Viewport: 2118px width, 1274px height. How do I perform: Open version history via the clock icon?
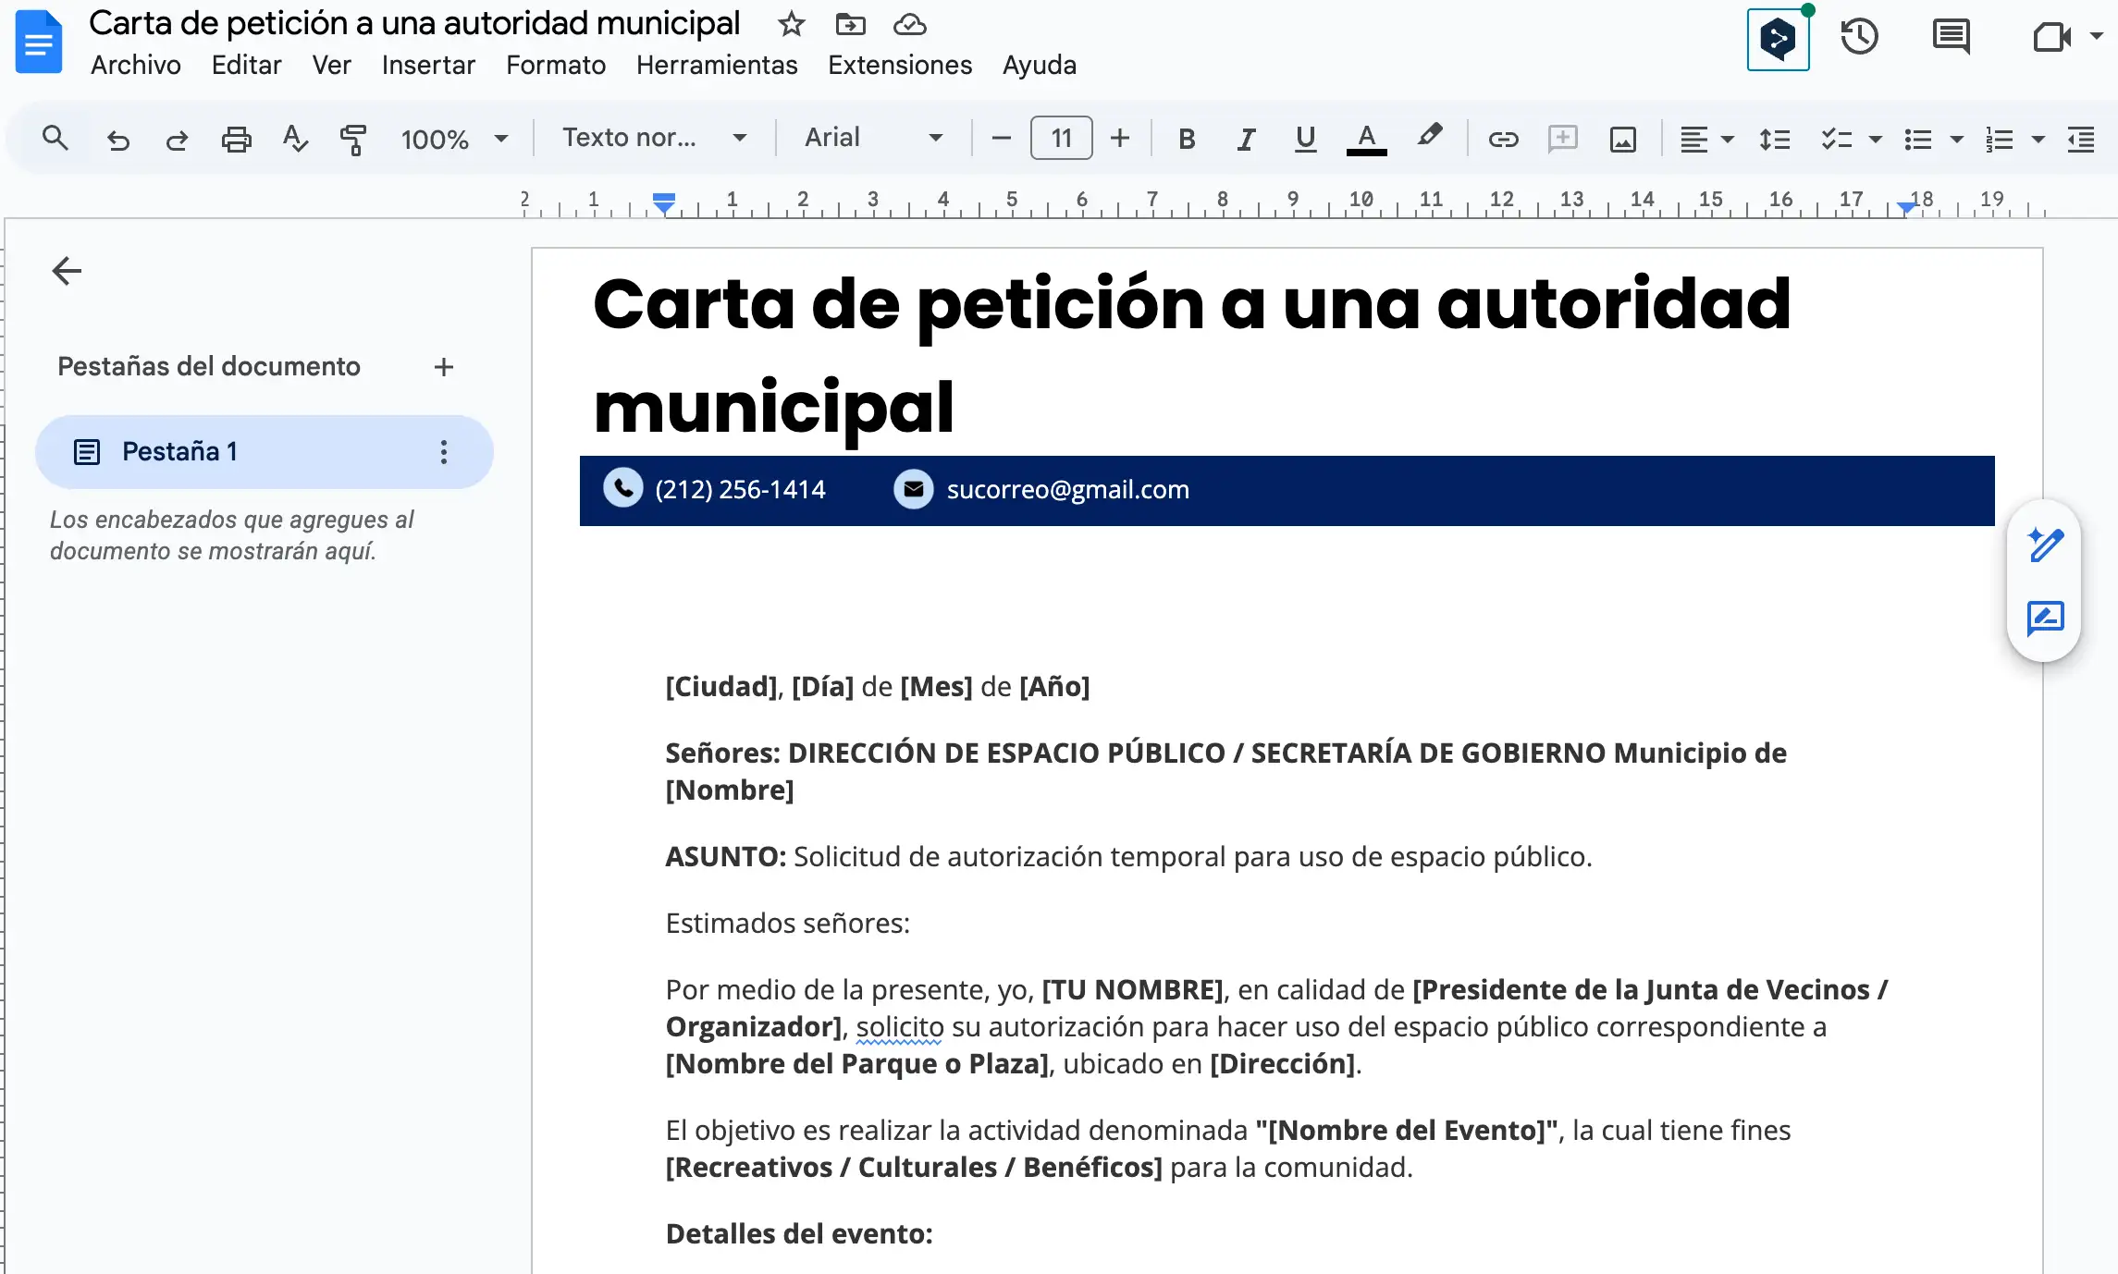click(1860, 37)
